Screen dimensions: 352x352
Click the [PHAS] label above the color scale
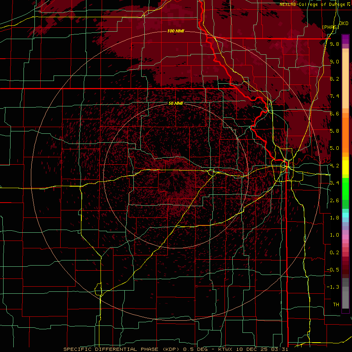[330, 27]
